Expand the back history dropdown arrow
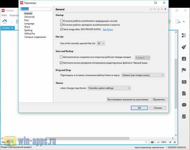Screen dimensions: 190x150 [x=155, y=9]
